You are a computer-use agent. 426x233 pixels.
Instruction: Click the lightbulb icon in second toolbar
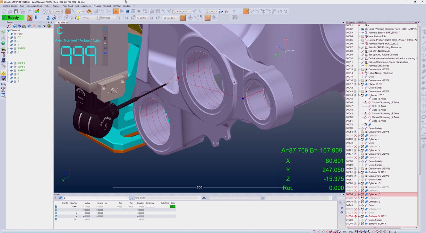[77, 18]
